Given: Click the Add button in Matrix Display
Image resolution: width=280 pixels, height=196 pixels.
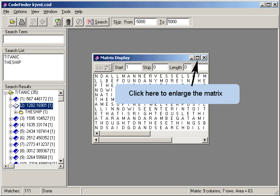Looking at the screenshot, I should [103, 67].
